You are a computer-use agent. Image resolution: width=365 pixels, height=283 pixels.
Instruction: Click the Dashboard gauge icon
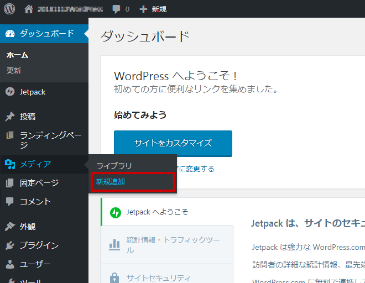(10, 34)
